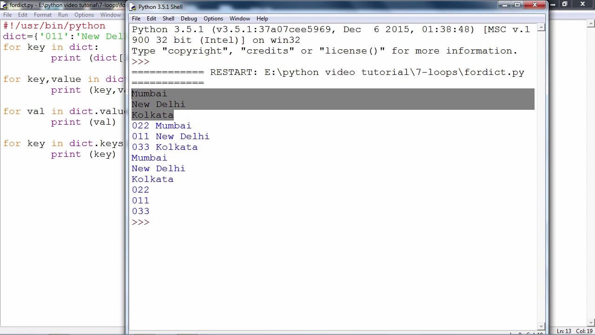
Task: Click the shebang line in fordict.py editor
Action: [54, 26]
